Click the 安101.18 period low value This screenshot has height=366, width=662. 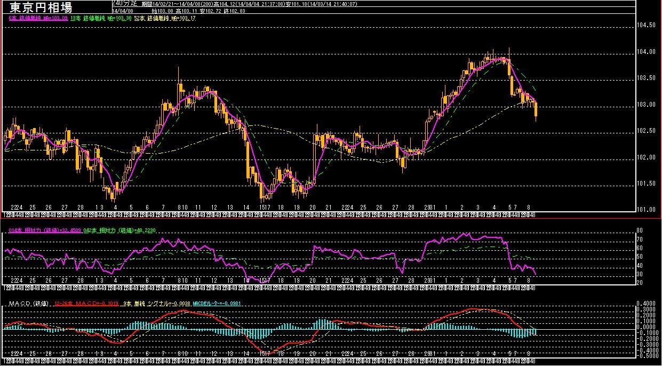[297, 3]
